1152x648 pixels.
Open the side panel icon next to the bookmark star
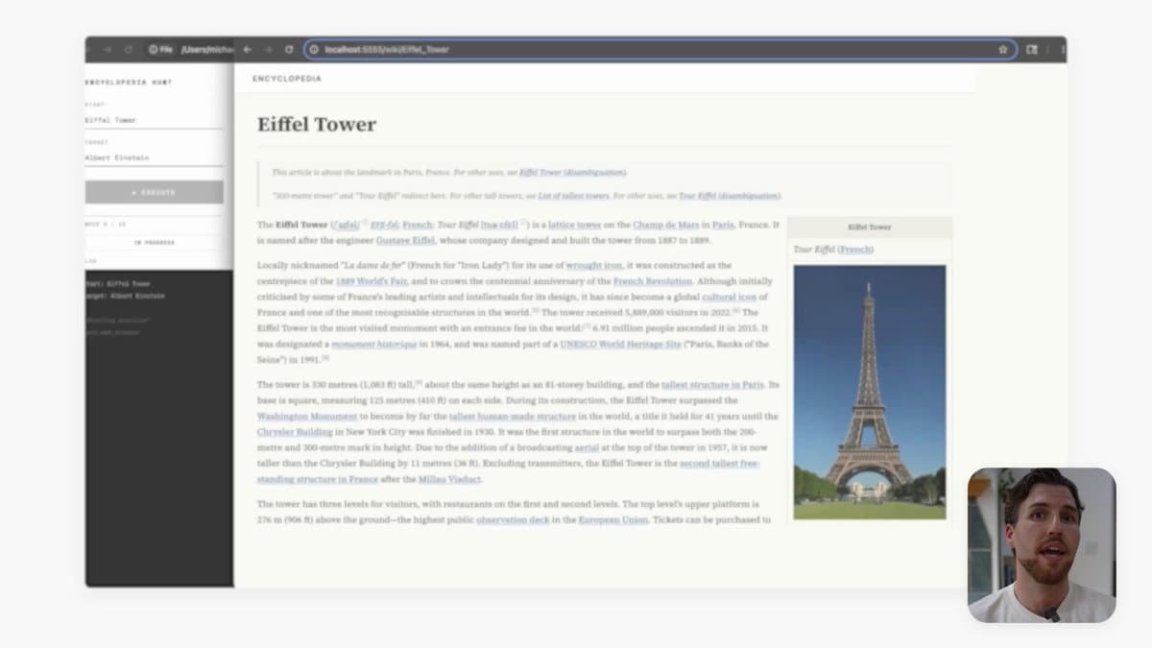[1032, 49]
